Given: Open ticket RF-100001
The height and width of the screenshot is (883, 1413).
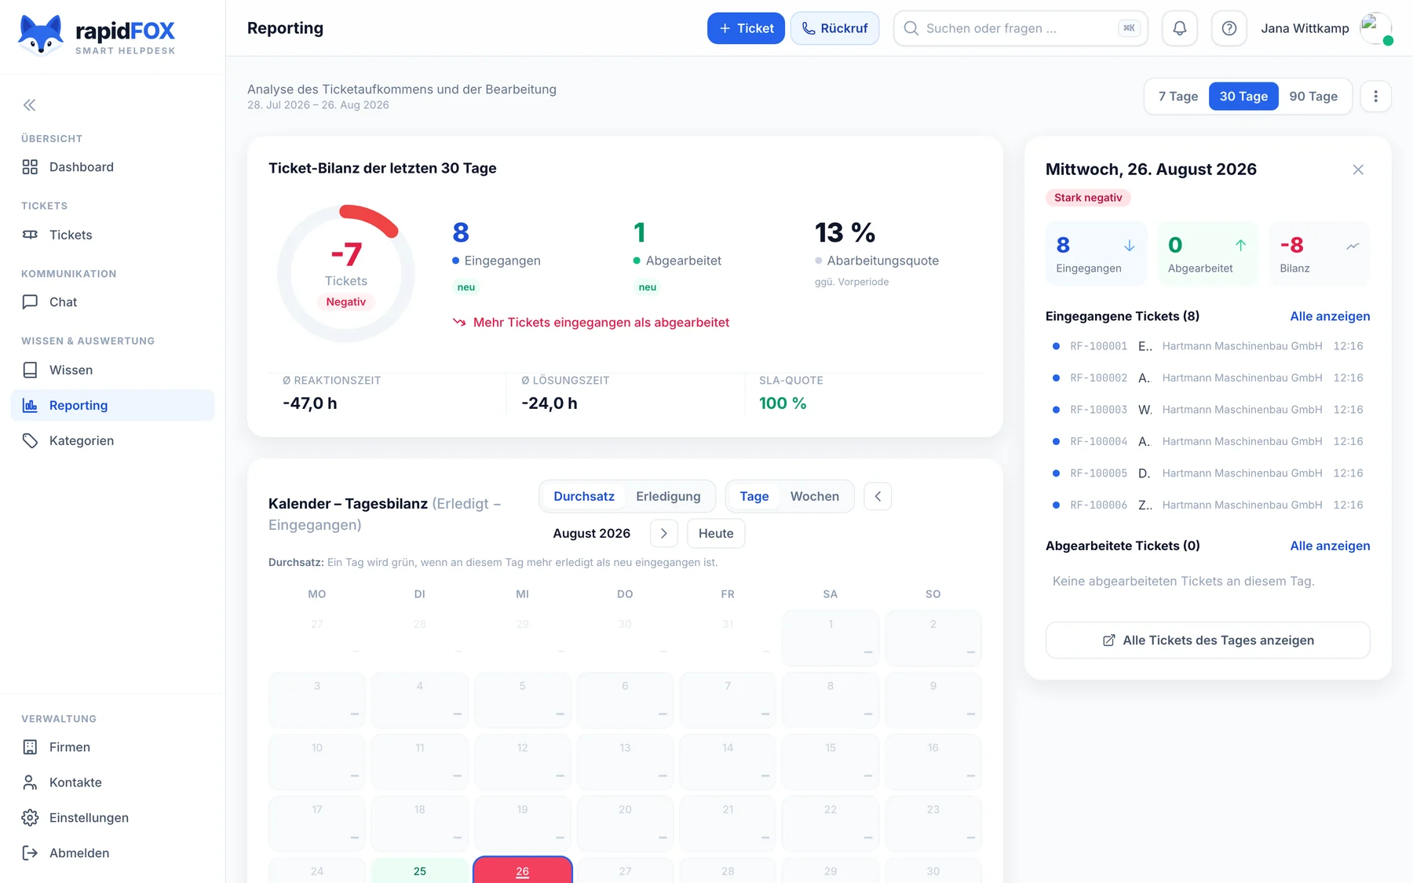Looking at the screenshot, I should (1208, 346).
